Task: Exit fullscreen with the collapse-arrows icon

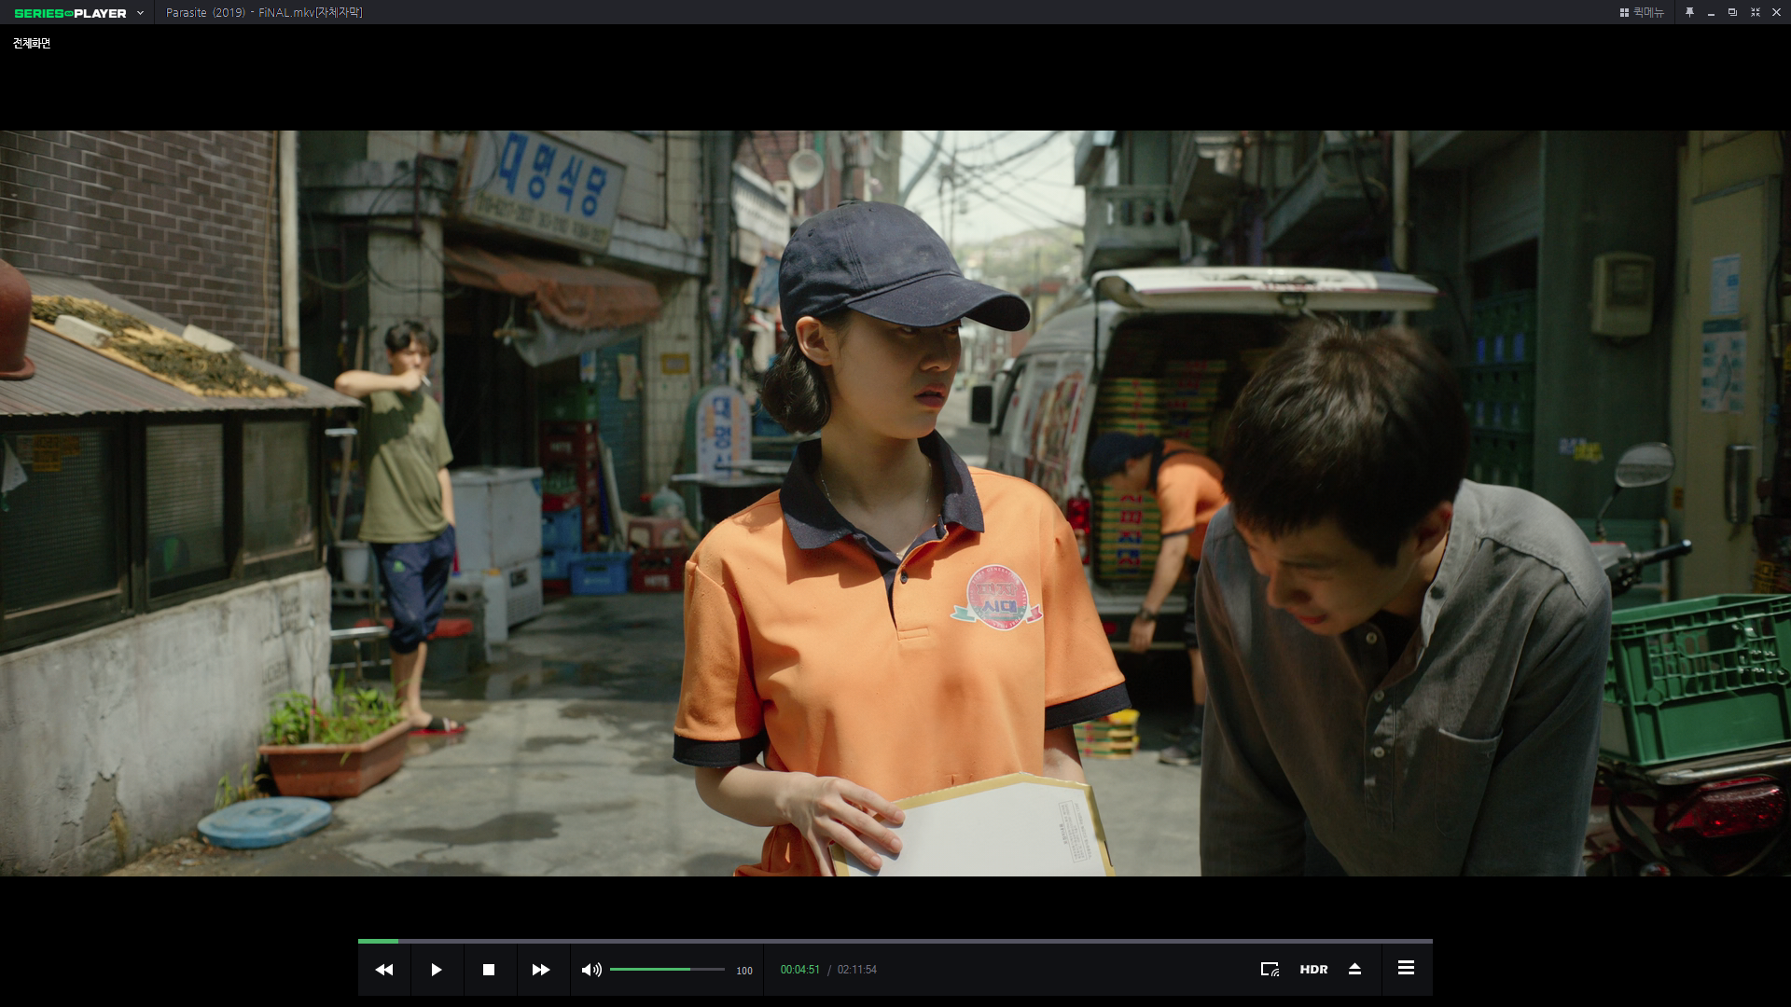Action: pos(1755,12)
